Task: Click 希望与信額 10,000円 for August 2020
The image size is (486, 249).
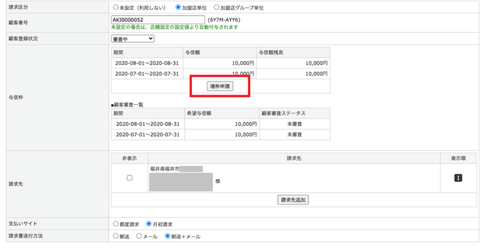Action: (246, 124)
